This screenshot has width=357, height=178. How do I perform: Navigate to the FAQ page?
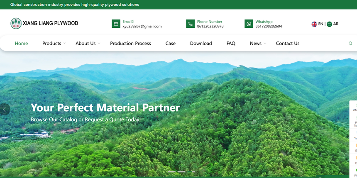[231, 44]
